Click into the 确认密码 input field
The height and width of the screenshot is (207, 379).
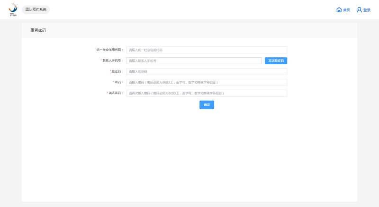click(x=207, y=93)
